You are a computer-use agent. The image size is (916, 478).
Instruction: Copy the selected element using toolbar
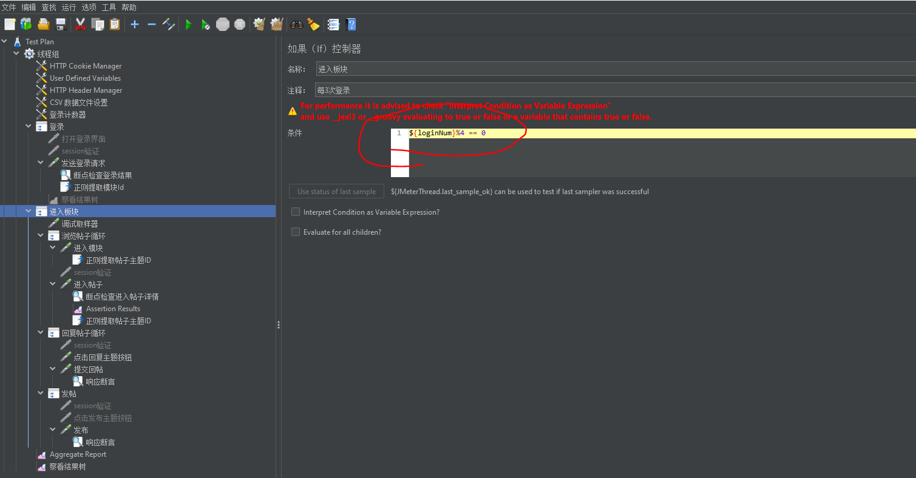pyautogui.click(x=98, y=24)
